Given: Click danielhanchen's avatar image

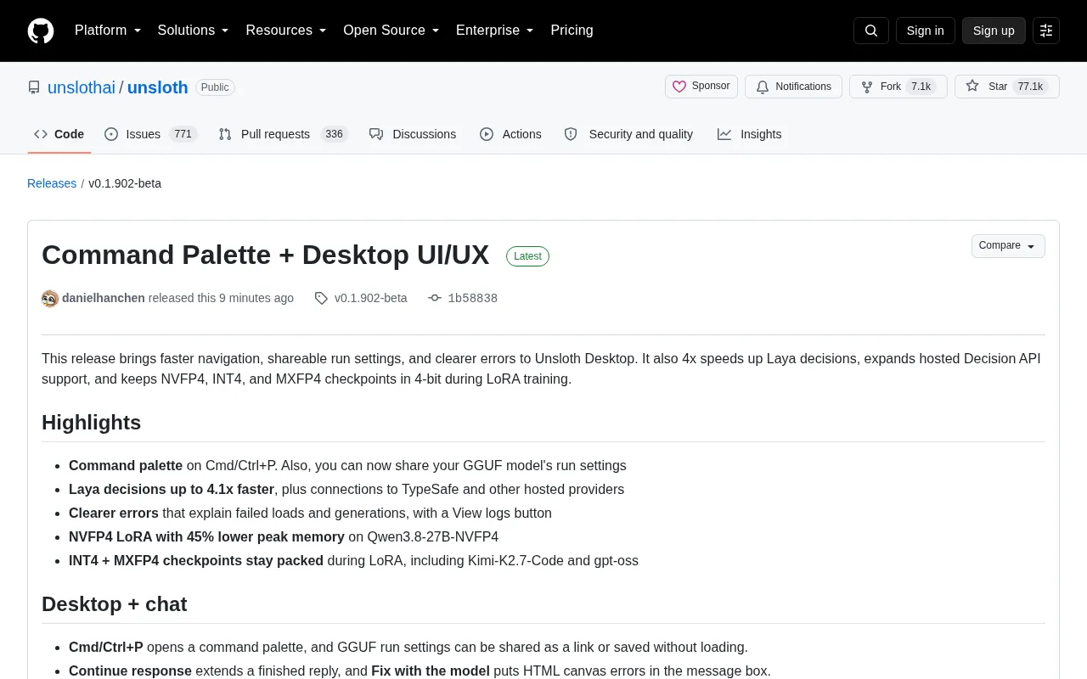Looking at the screenshot, I should (x=50, y=299).
